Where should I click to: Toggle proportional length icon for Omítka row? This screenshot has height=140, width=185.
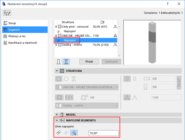[115, 45]
